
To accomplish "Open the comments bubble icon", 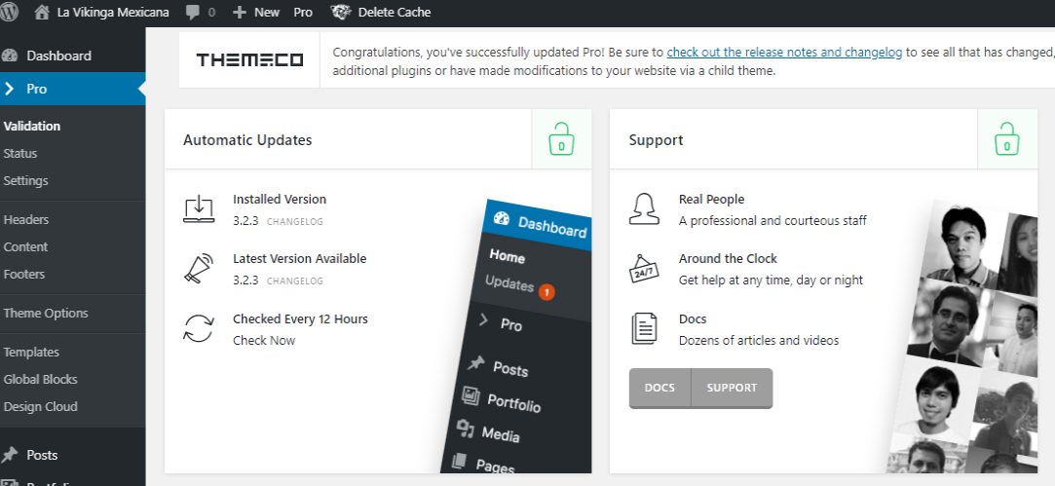I will 193,13.
